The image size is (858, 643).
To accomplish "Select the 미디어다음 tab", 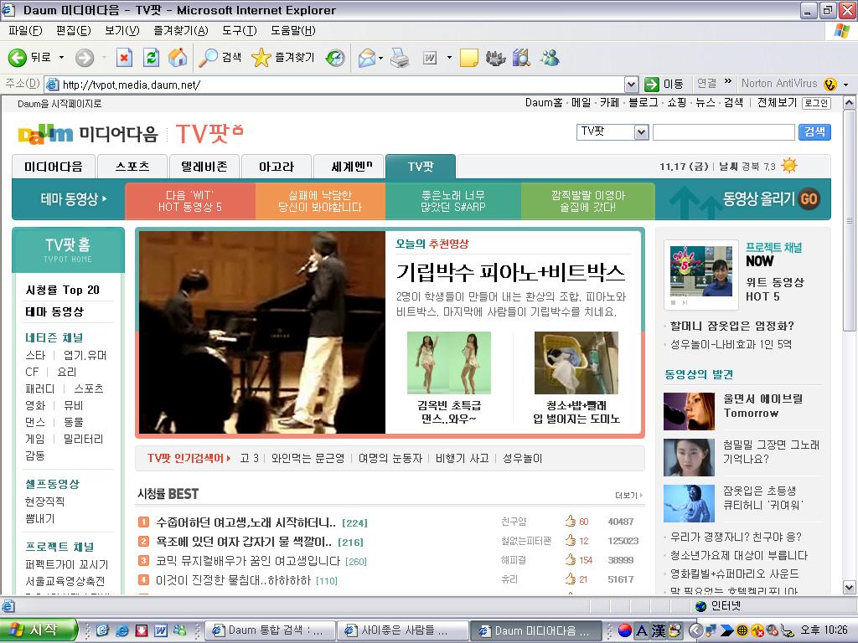I will click(x=54, y=167).
